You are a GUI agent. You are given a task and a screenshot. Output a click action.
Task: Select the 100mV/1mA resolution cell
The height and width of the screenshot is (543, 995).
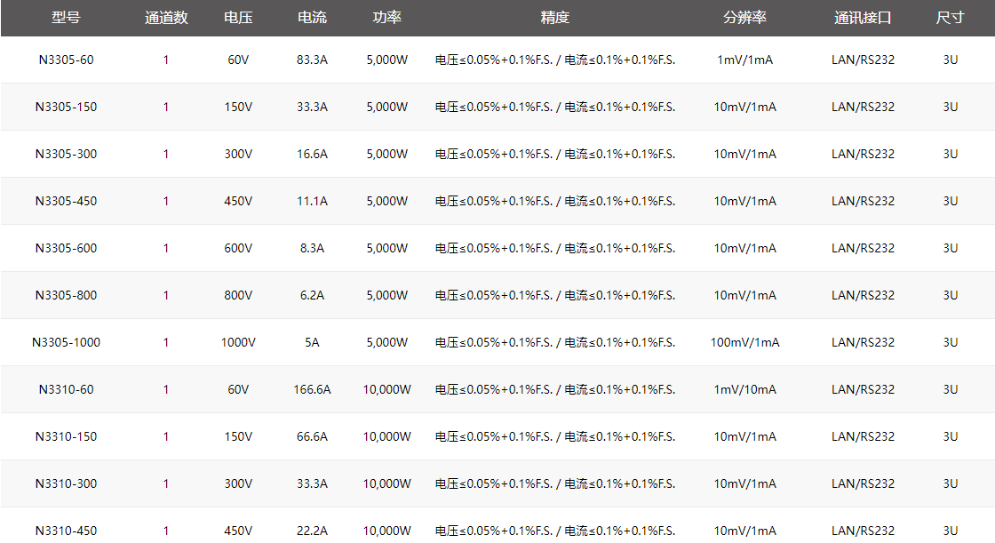[744, 342]
